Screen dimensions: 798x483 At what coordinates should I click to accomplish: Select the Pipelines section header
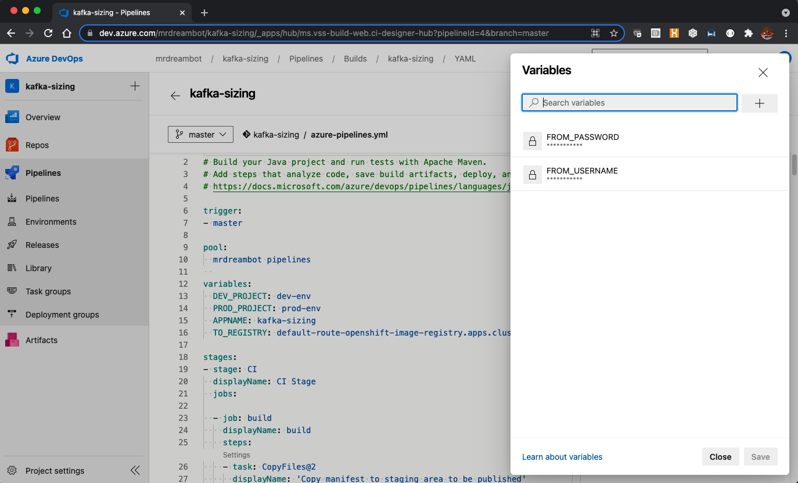(x=74, y=173)
